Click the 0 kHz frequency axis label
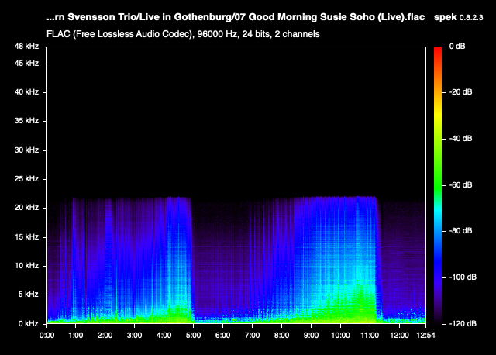496x355 pixels. [29, 324]
